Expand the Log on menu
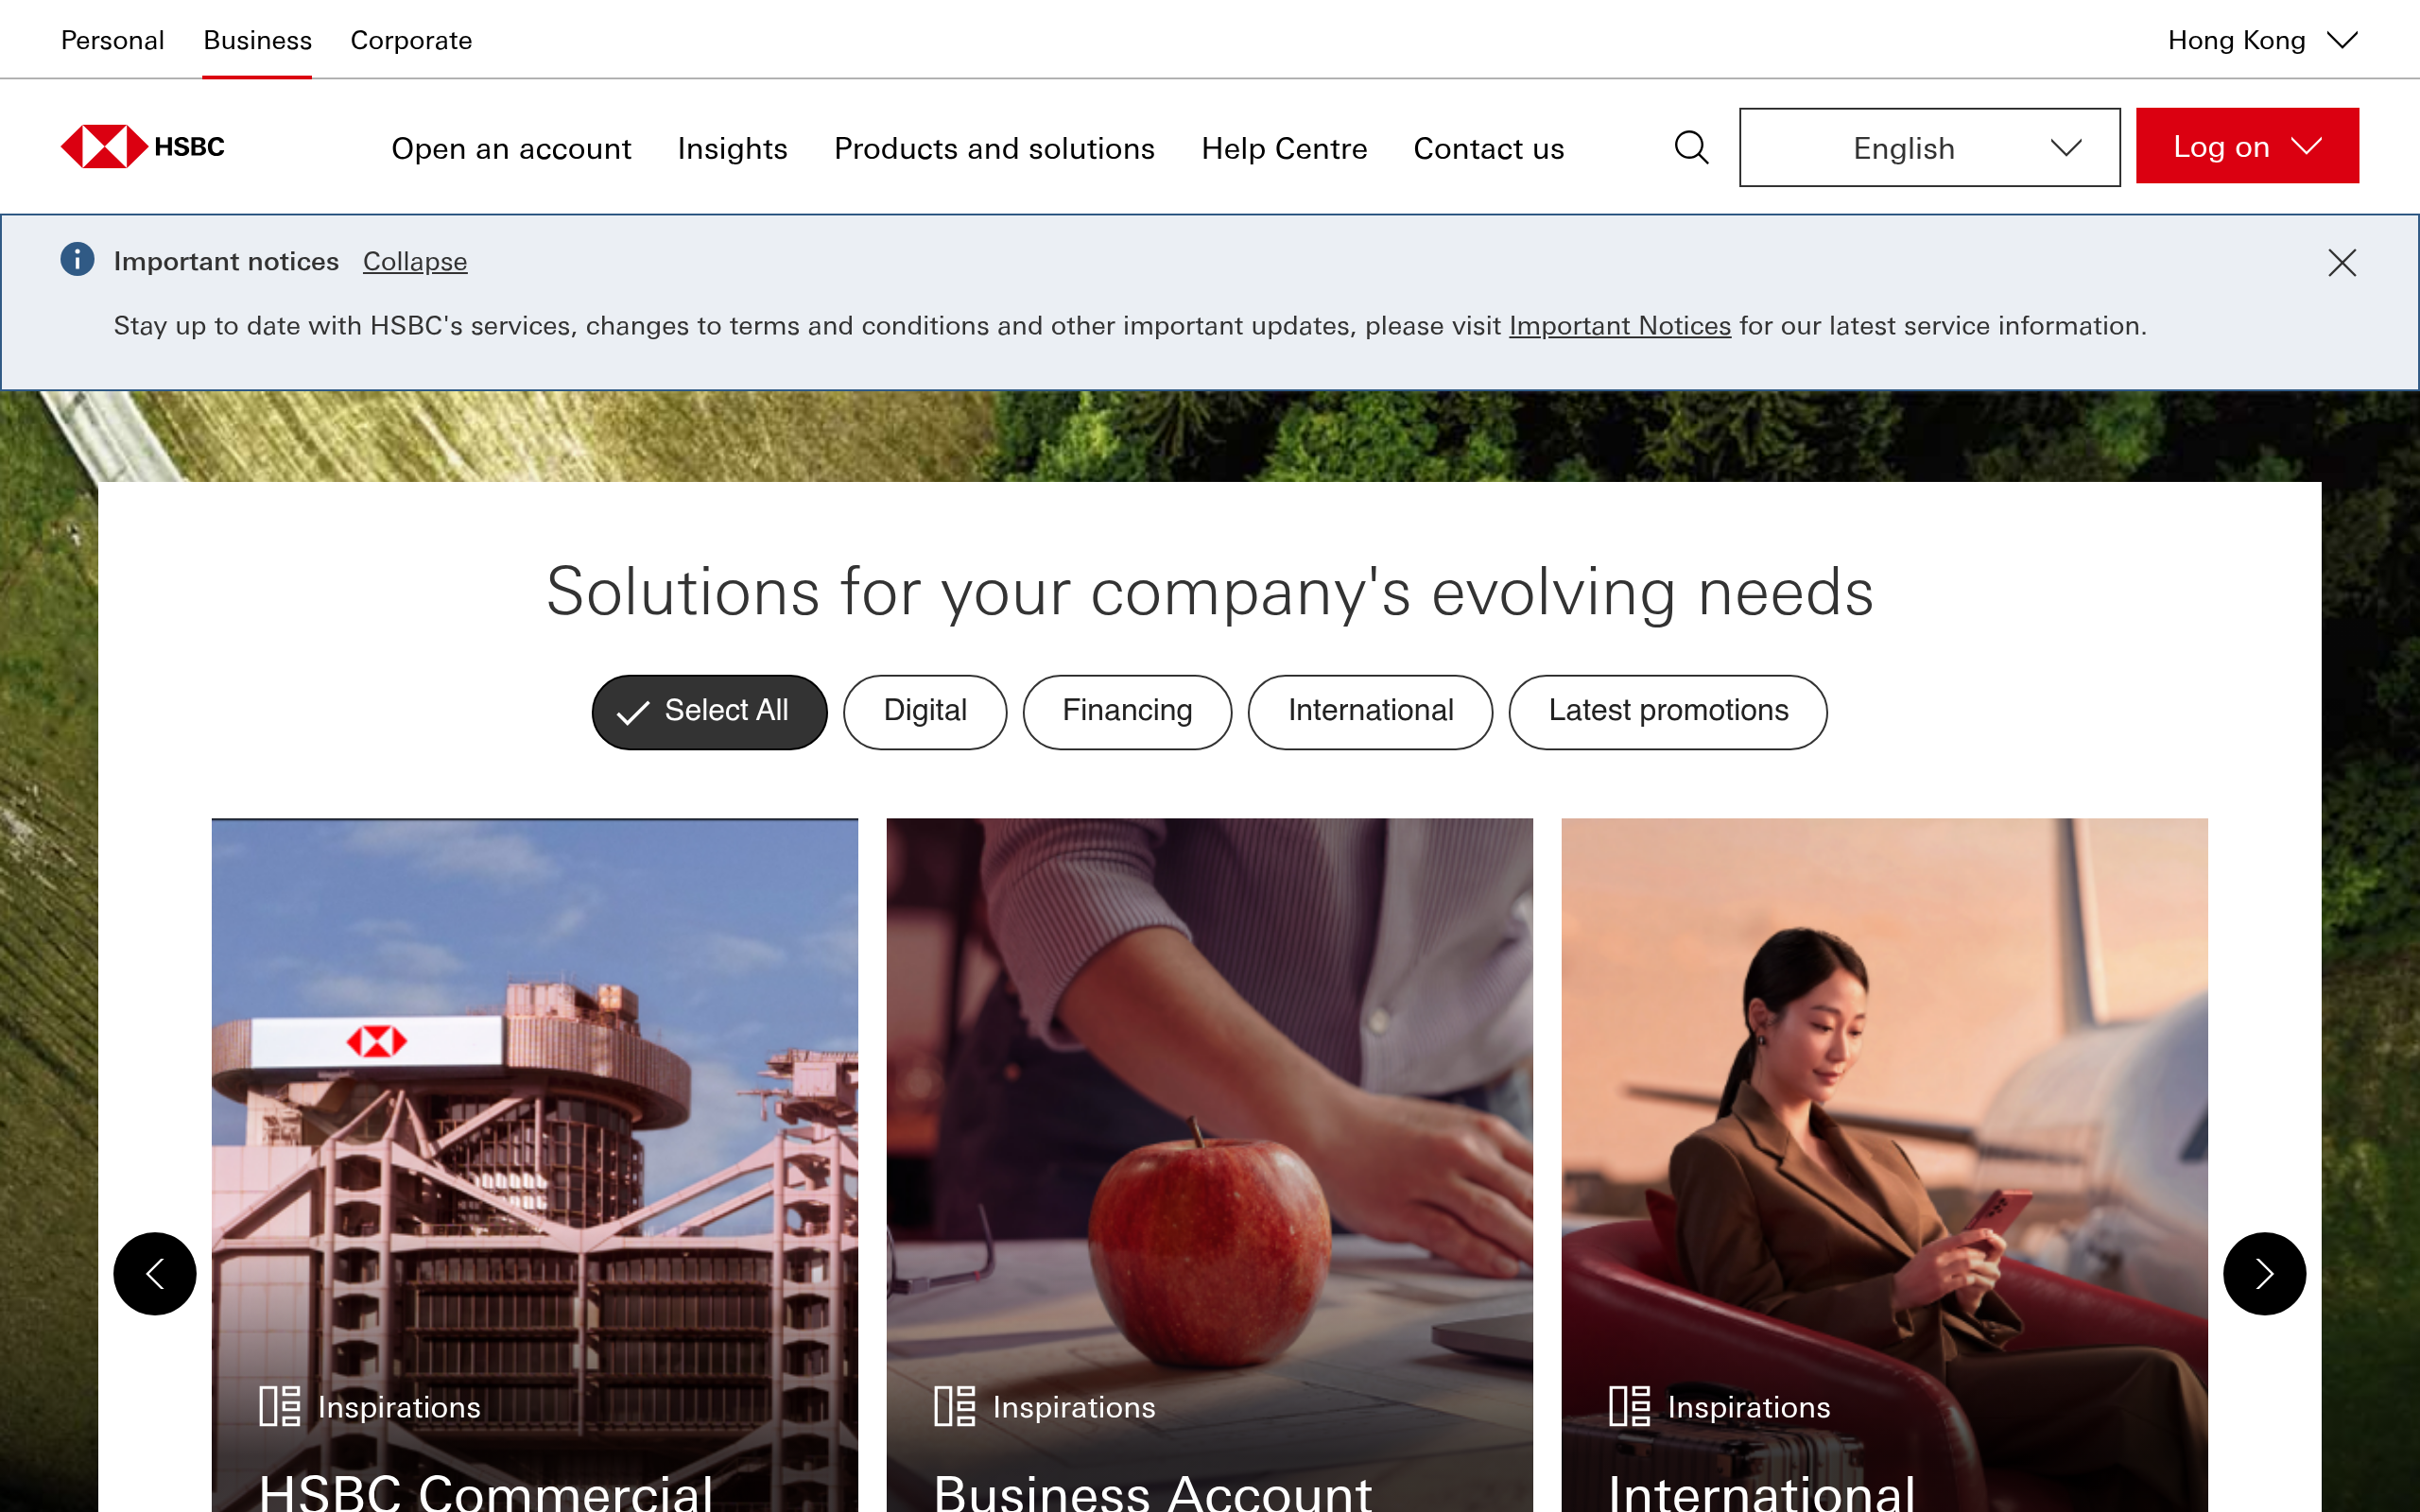The image size is (2420, 1512). [2247, 146]
